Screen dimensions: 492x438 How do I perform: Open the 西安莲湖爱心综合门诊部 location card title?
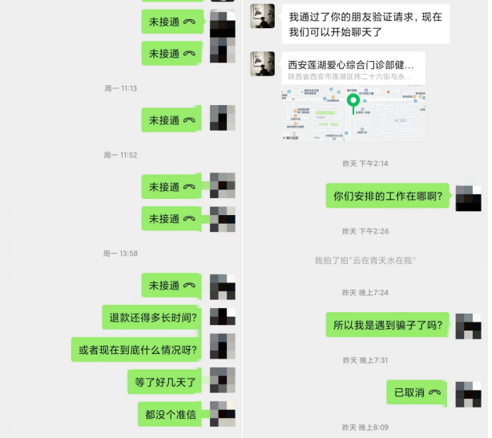coord(350,65)
